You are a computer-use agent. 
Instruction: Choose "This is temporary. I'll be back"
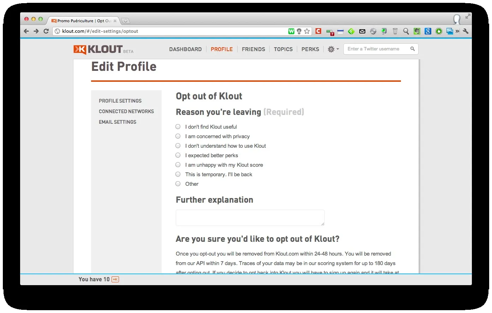click(x=178, y=174)
